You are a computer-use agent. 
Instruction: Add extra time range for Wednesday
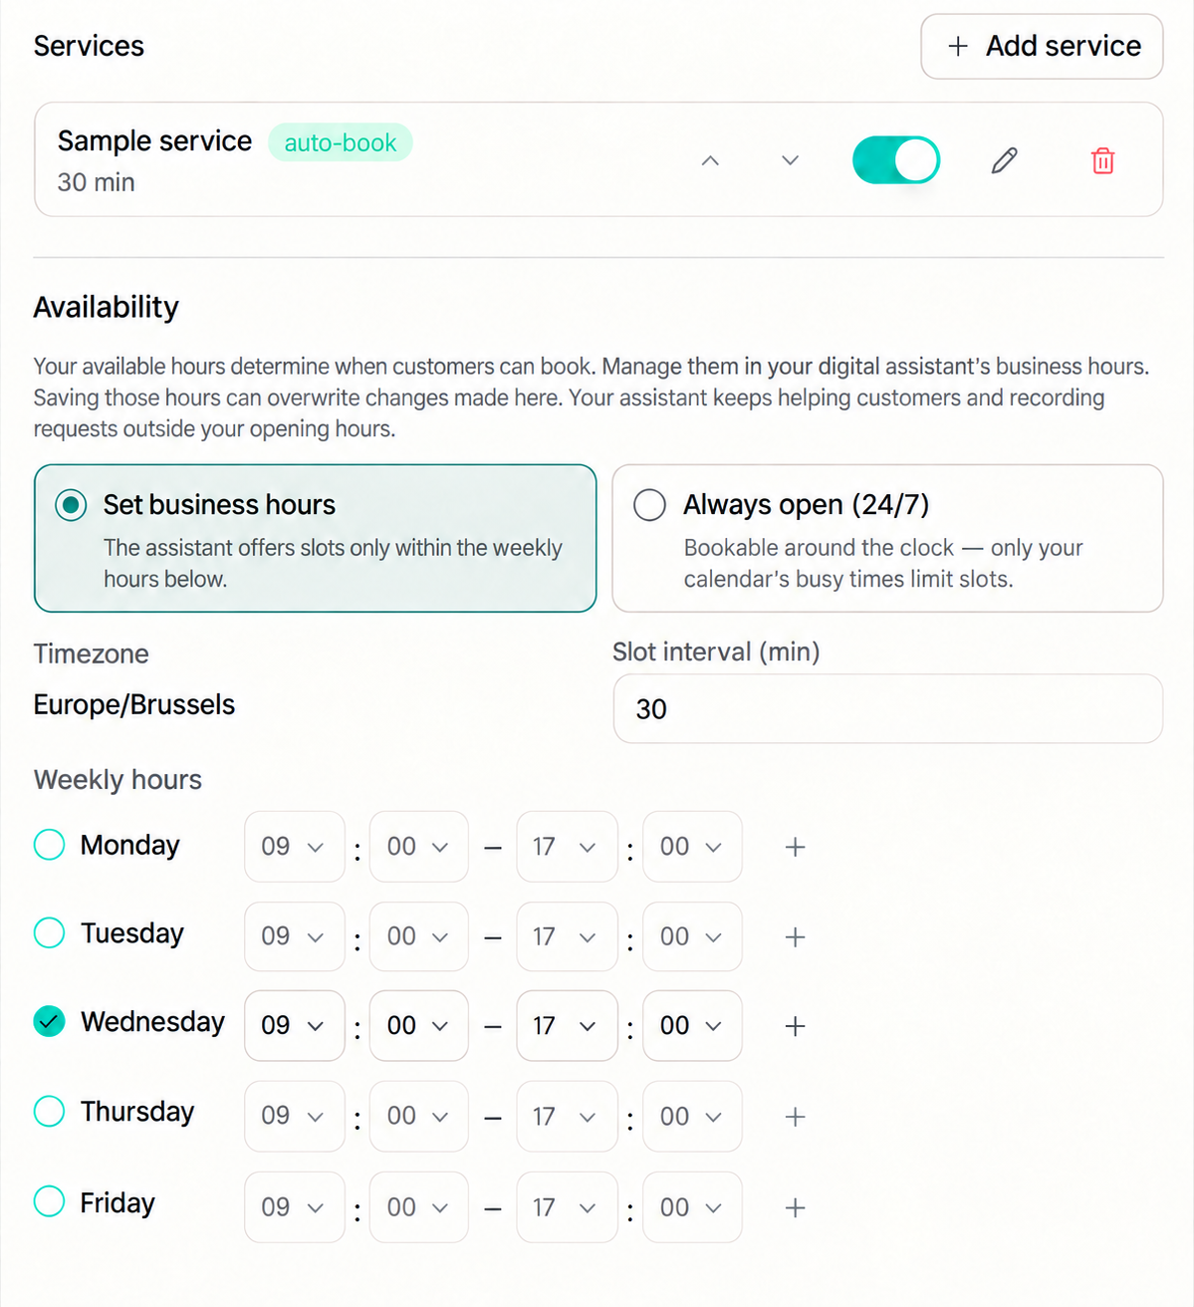(795, 1026)
